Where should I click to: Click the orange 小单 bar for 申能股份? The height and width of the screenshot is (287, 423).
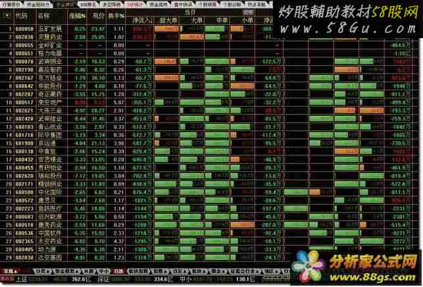tap(243, 86)
